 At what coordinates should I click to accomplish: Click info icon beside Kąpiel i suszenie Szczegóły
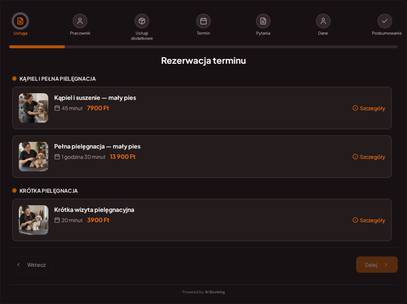tap(355, 108)
